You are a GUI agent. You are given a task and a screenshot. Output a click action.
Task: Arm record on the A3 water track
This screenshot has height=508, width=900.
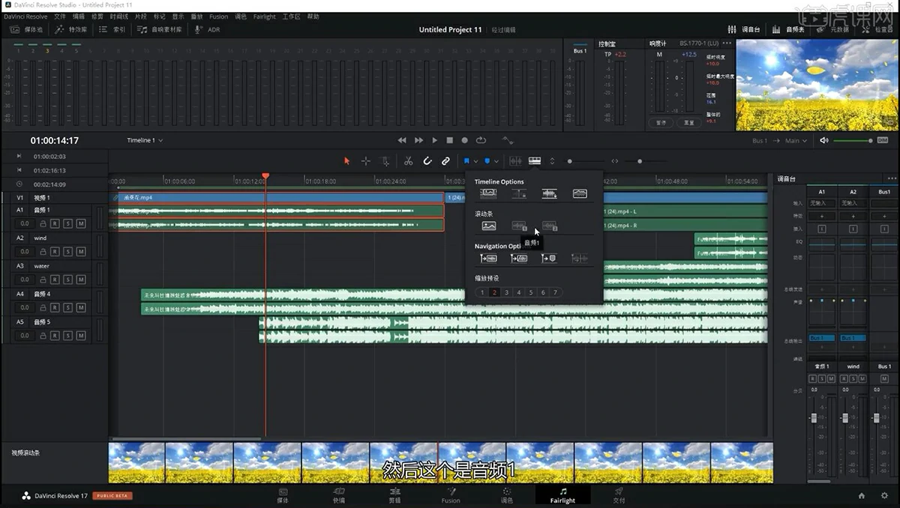(55, 279)
